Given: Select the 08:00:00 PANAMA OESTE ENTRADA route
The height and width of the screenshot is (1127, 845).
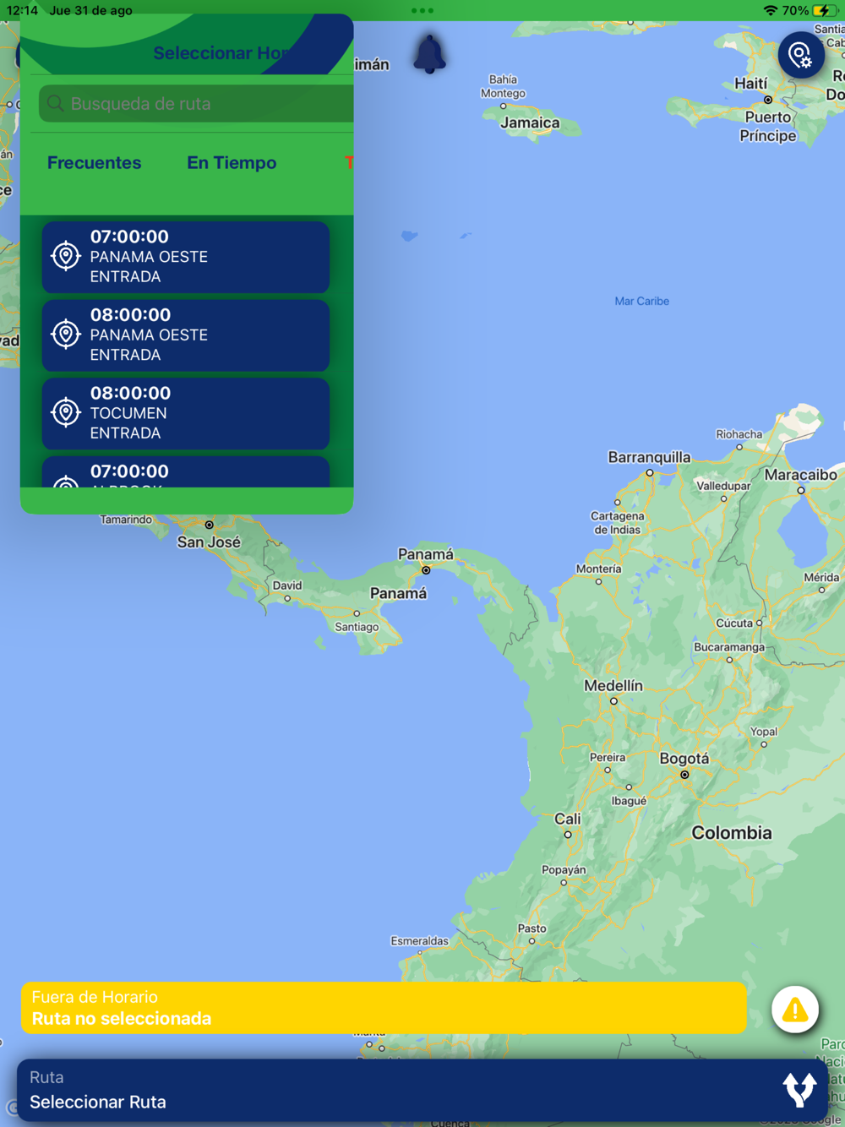Looking at the screenshot, I should click(x=186, y=335).
